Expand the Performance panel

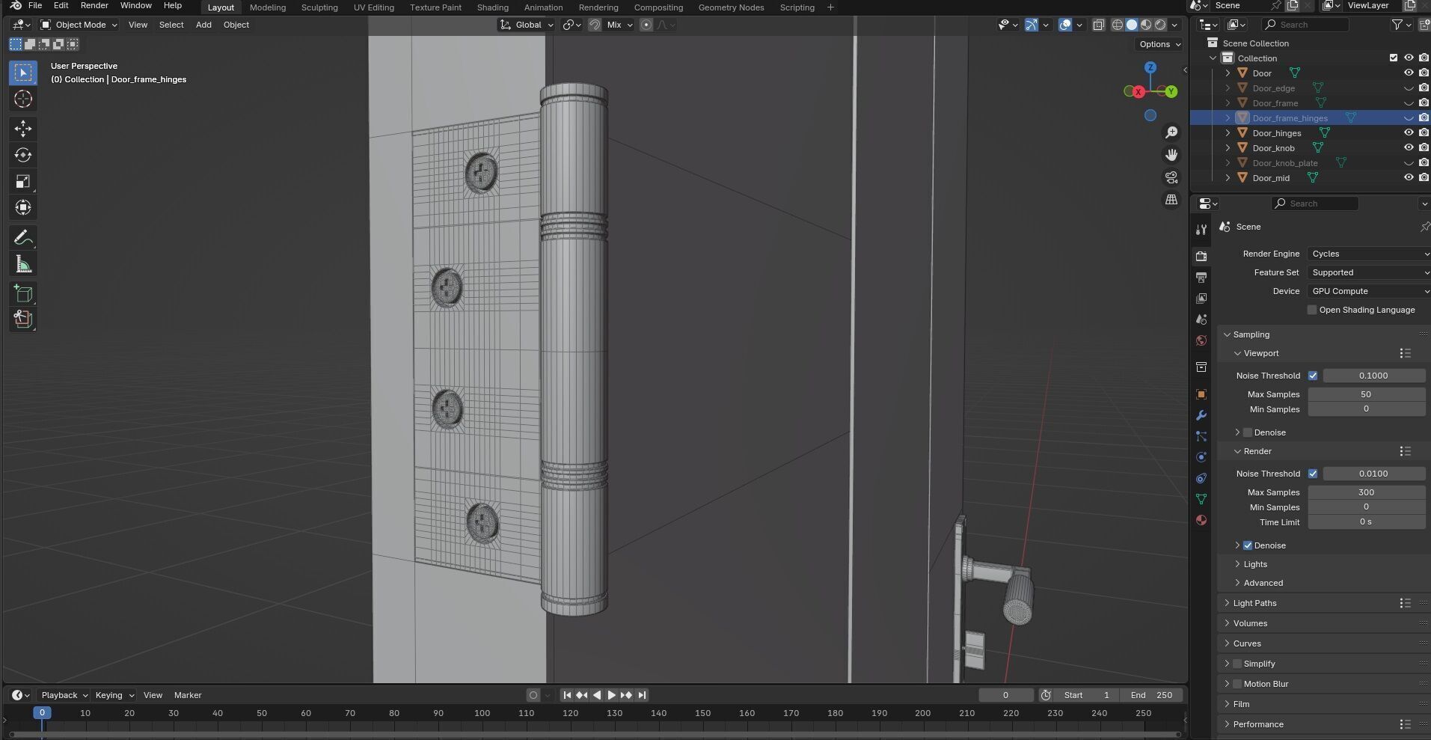[x=1258, y=724]
